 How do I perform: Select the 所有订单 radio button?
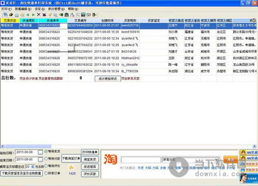tap(46, 173)
